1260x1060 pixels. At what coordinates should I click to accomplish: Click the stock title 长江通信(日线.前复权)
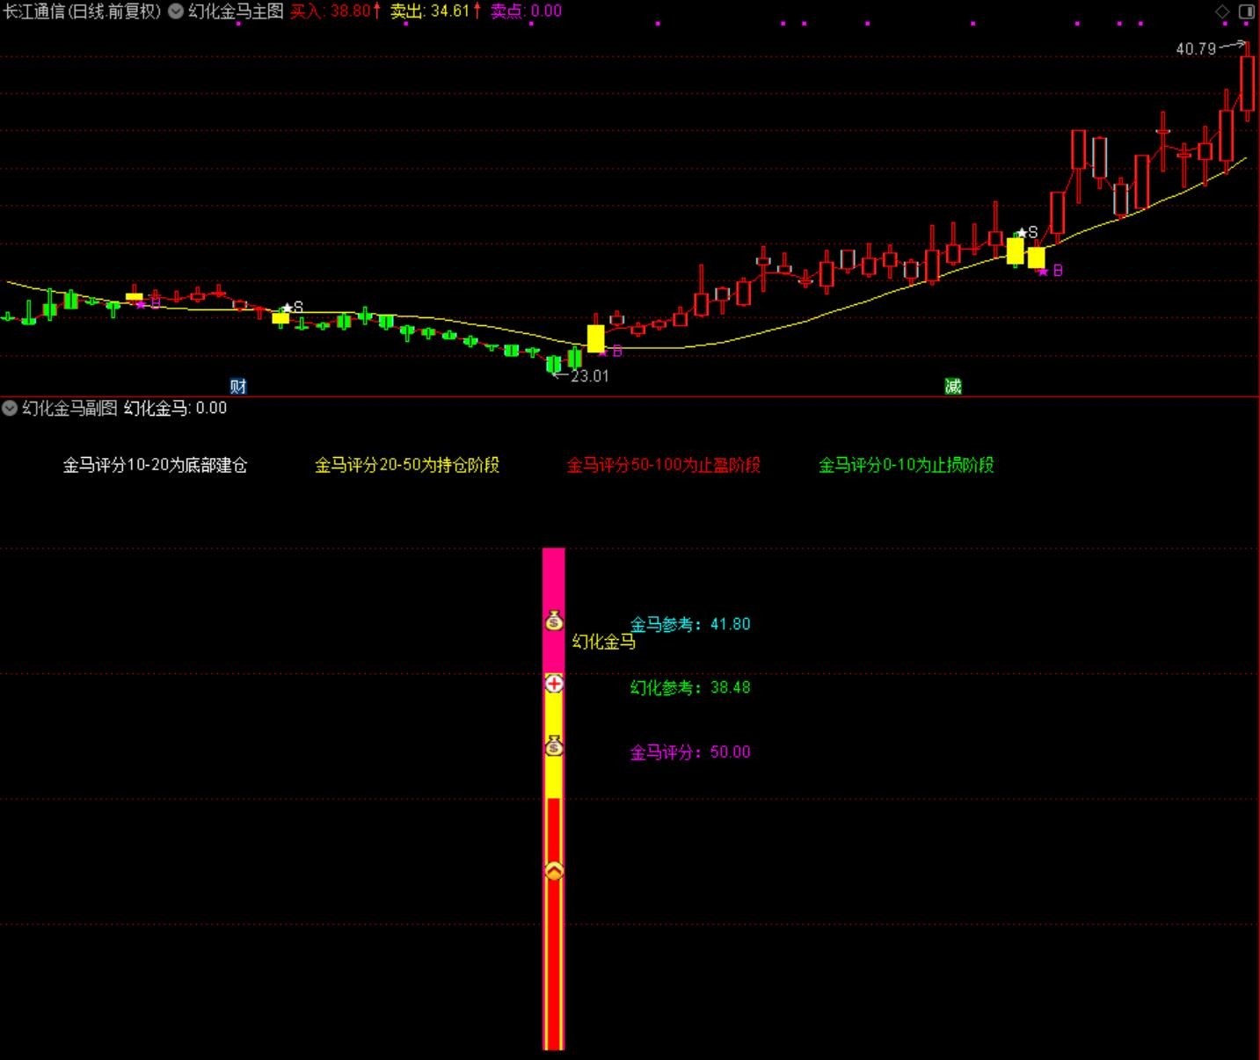coord(83,11)
